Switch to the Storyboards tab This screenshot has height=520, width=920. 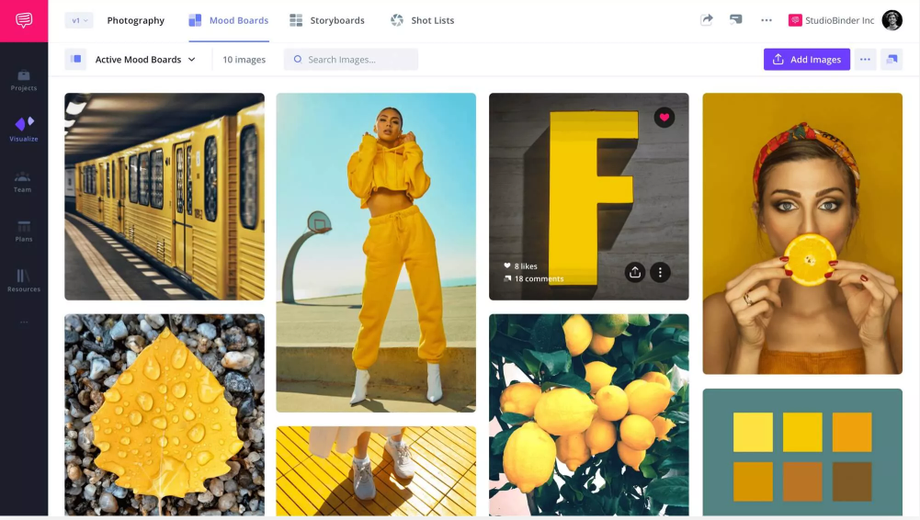click(x=327, y=20)
